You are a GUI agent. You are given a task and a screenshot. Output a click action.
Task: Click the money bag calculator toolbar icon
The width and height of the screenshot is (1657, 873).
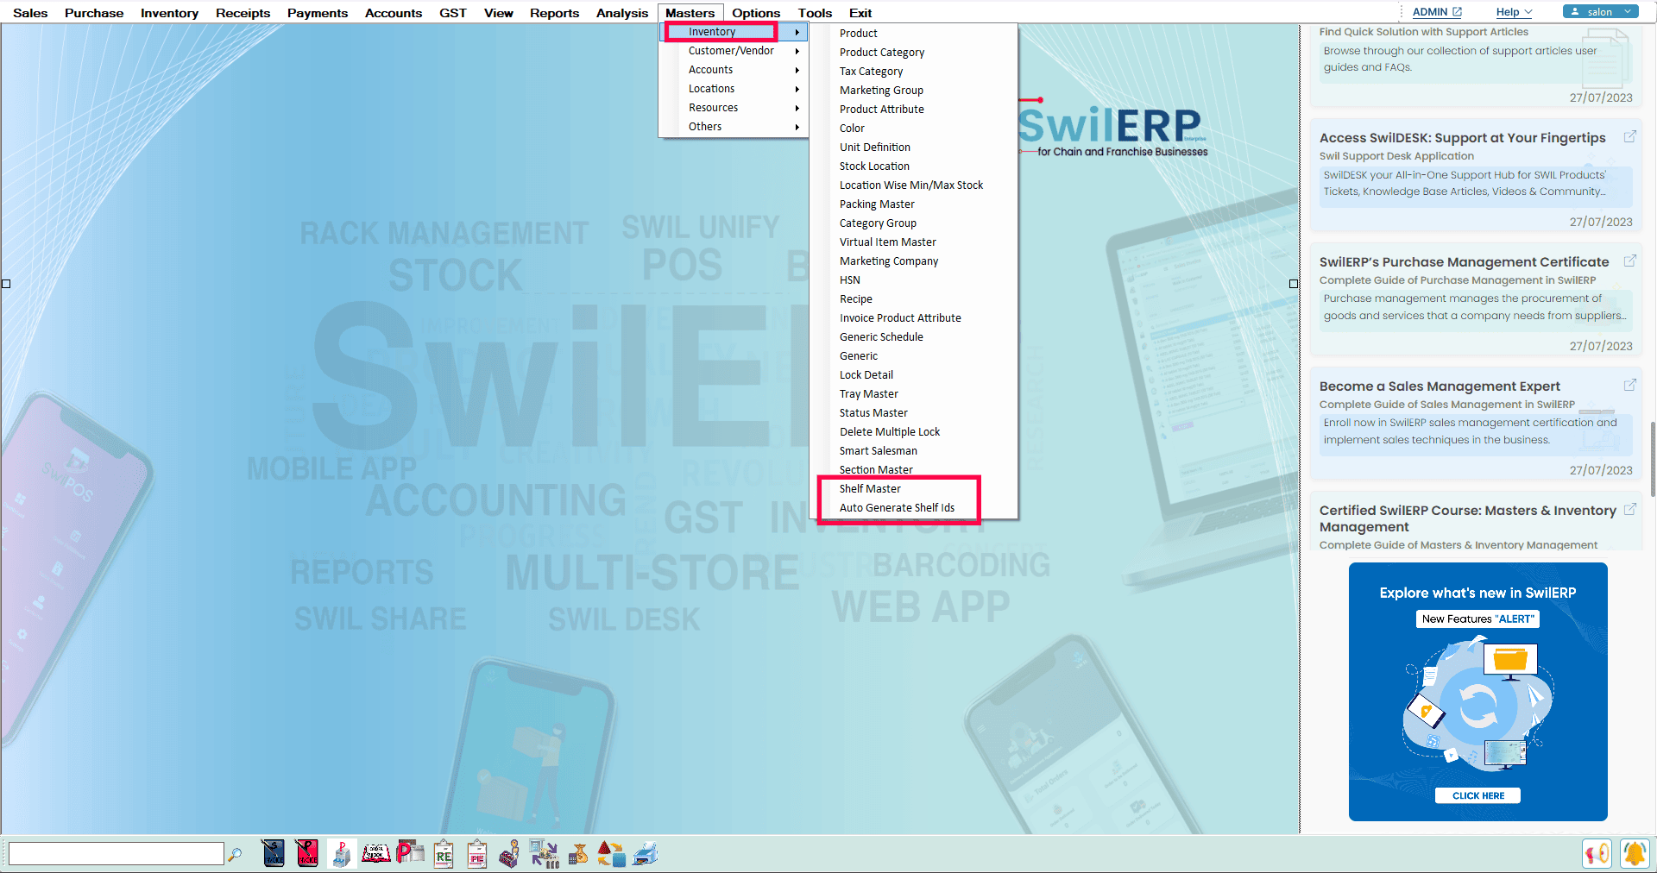[578, 853]
